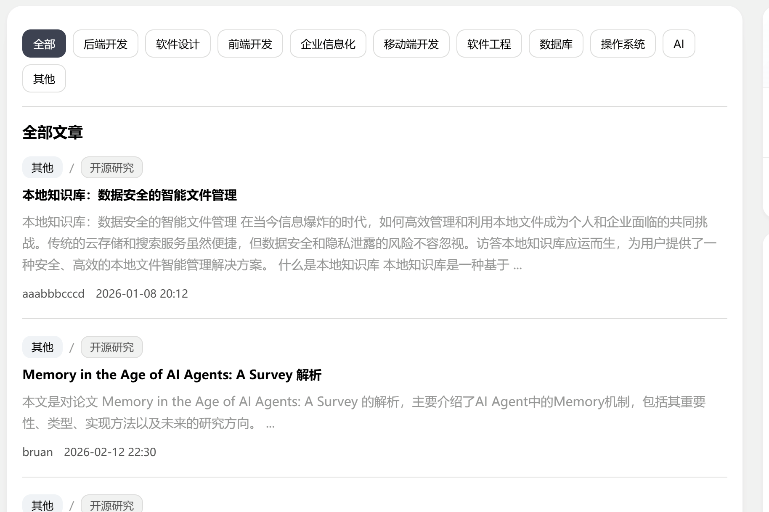Select the 其他 filter in category bar

click(44, 79)
